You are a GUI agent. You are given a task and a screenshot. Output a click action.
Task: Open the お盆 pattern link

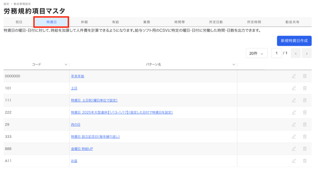click(x=74, y=161)
